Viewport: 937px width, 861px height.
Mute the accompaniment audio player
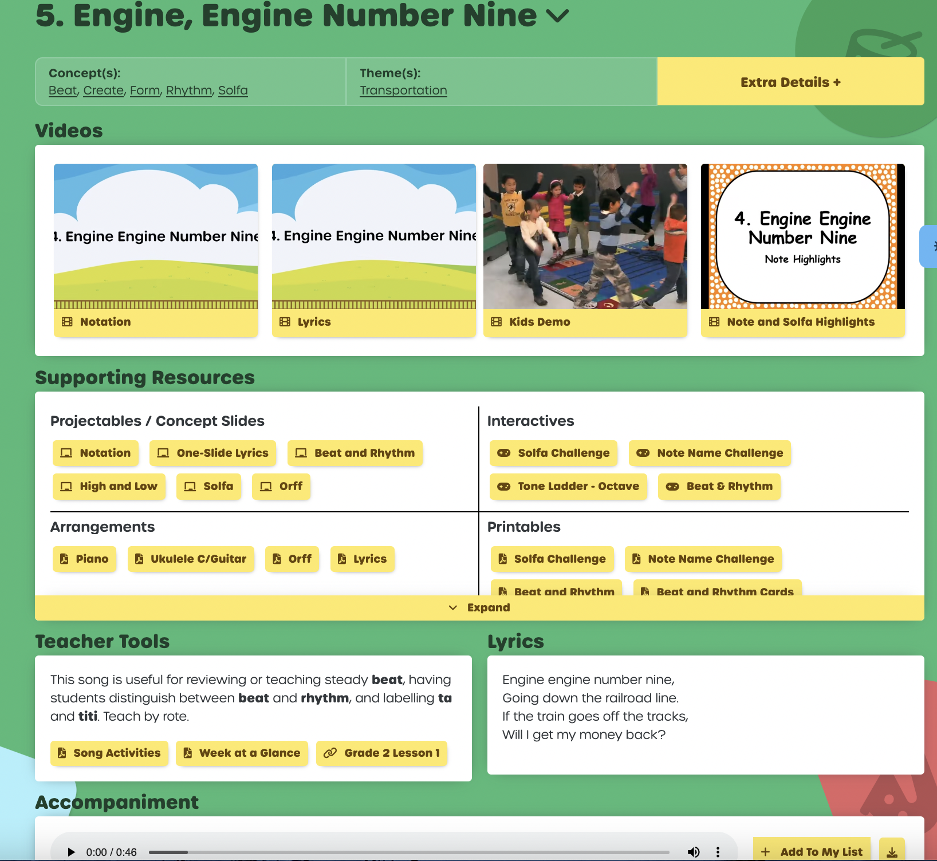point(694,852)
